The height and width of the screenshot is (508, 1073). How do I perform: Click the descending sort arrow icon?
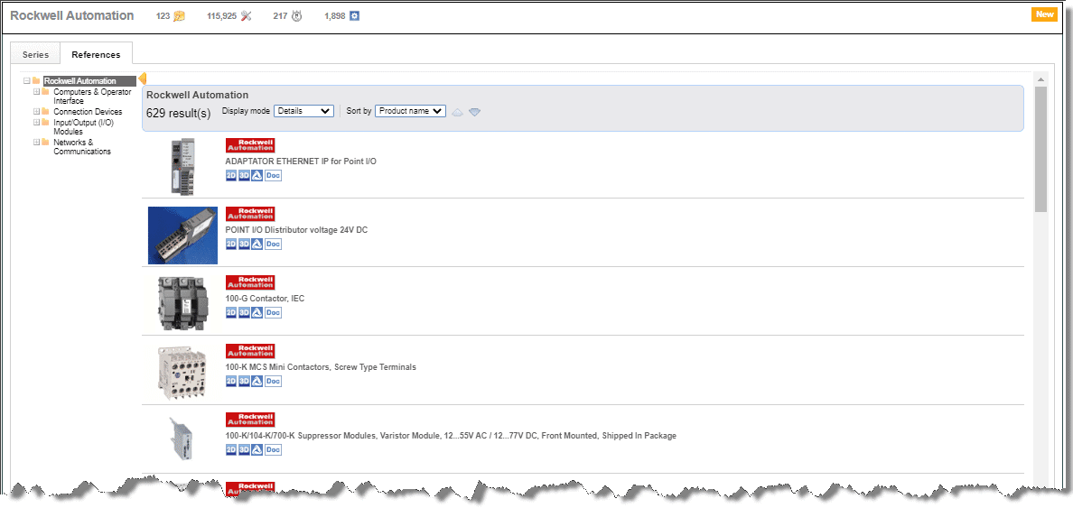pyautogui.click(x=474, y=112)
